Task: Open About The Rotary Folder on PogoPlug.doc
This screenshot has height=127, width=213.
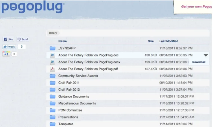Action: [88, 55]
